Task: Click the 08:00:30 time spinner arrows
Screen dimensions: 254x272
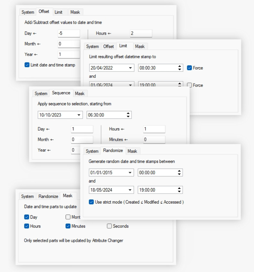Action: [x=180, y=68]
